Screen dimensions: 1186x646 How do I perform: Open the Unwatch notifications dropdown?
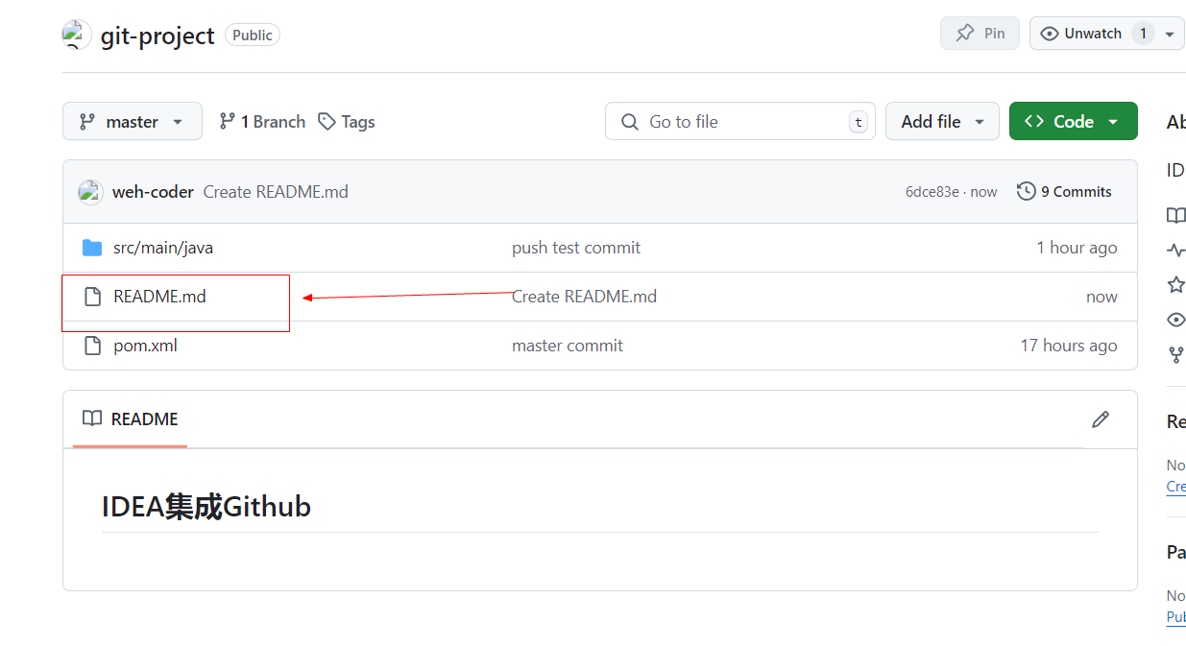click(x=1106, y=34)
